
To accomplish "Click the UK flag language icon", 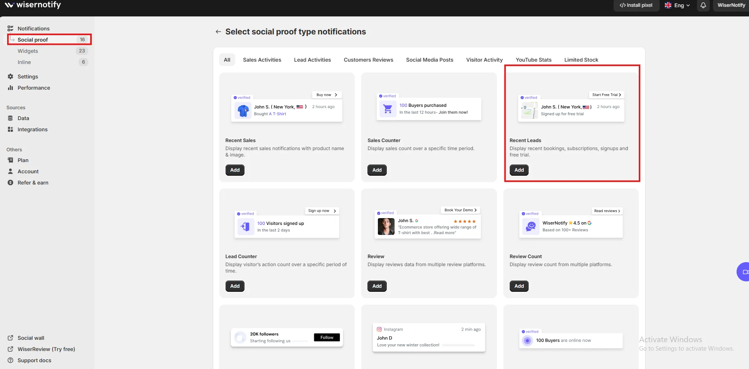I will tap(668, 5).
